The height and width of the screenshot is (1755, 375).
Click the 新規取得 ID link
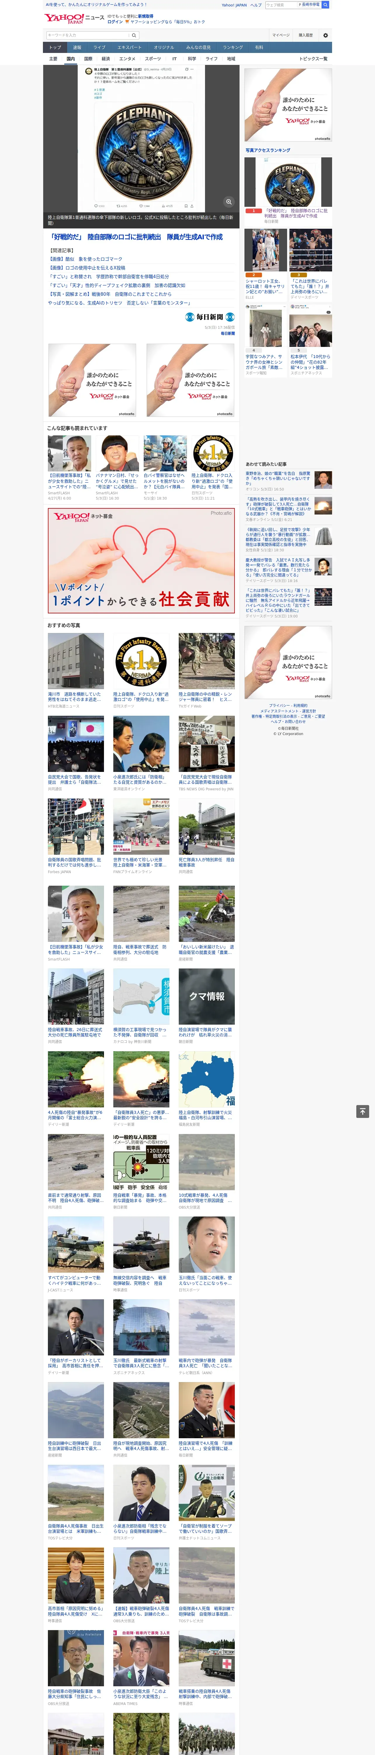point(146,16)
